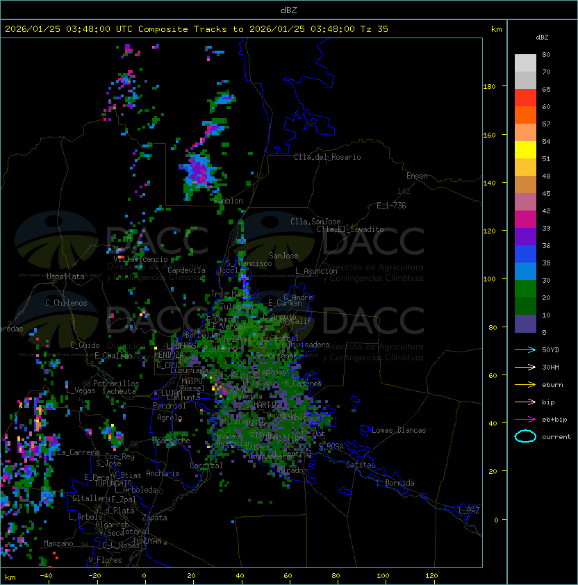Click the 'TUNUYAN' map label
This screenshot has width=578, height=585.
coord(147,541)
